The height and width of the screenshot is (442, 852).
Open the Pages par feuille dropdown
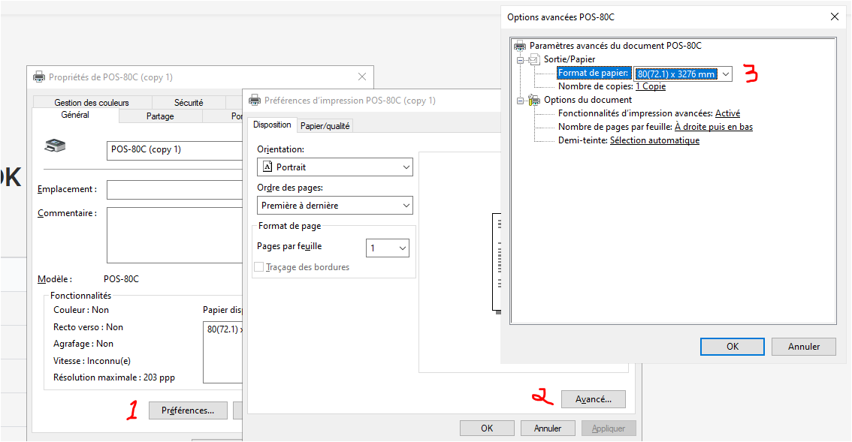pos(403,248)
